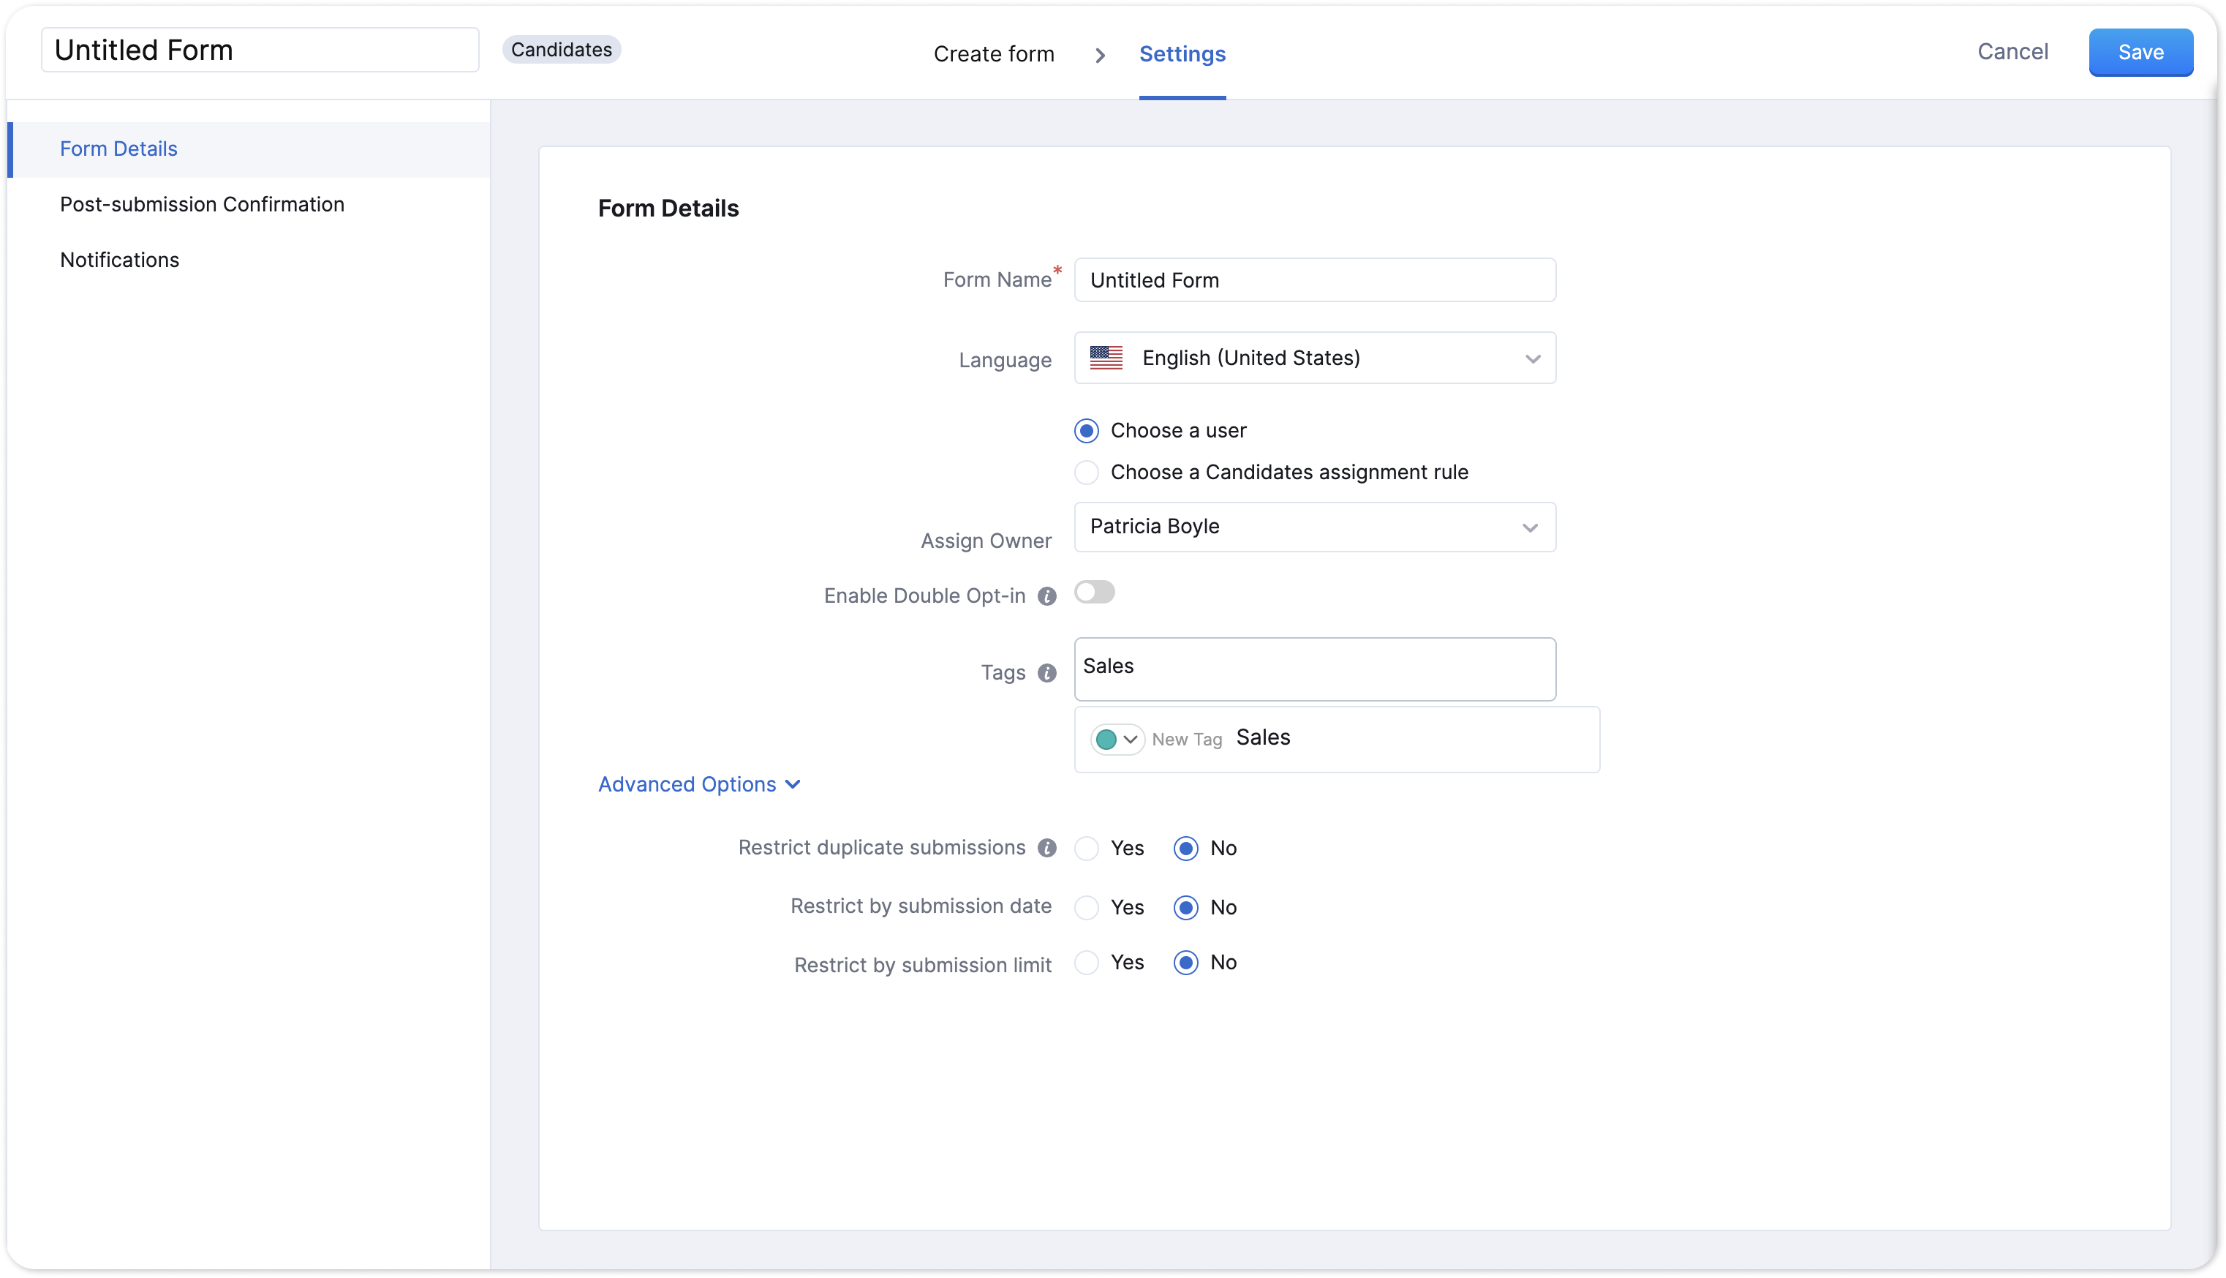Select Choose a Candidates assignment rule option
2226x1278 pixels.
(x=1086, y=473)
